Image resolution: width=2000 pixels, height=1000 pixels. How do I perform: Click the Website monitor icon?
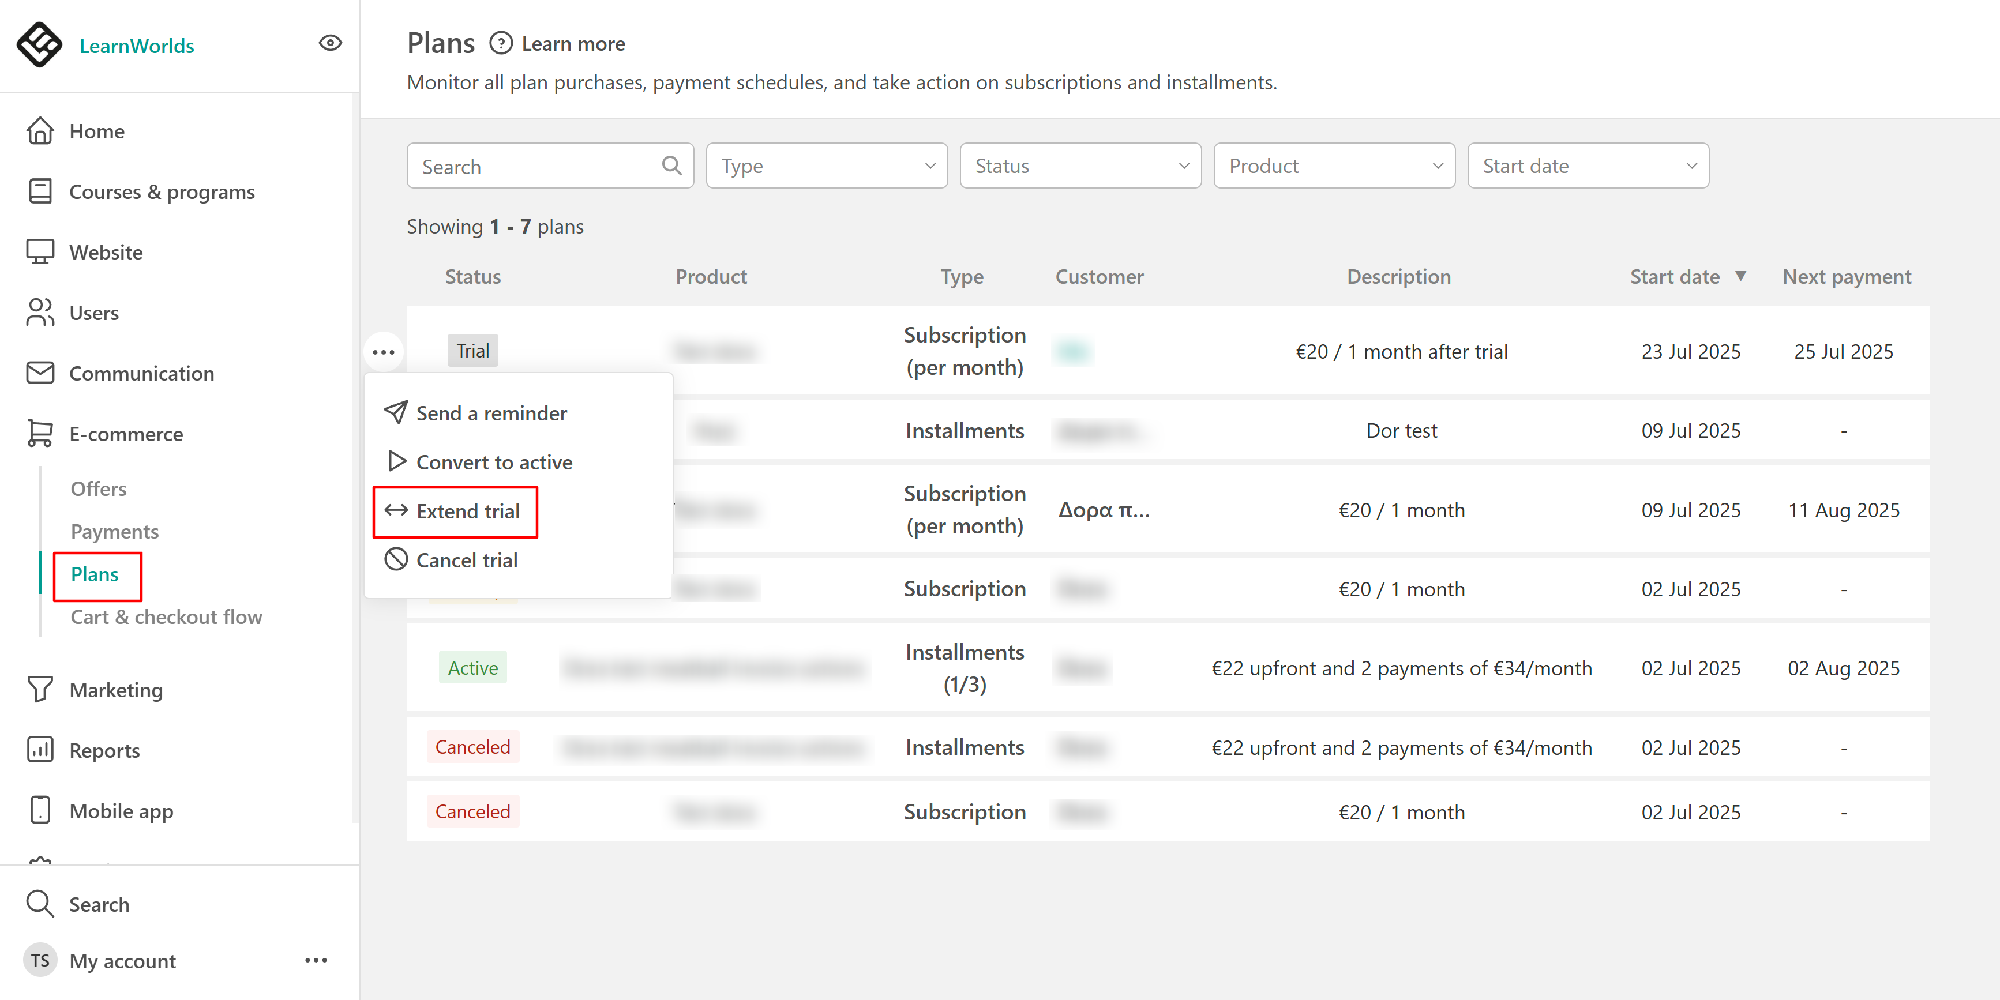click(40, 251)
